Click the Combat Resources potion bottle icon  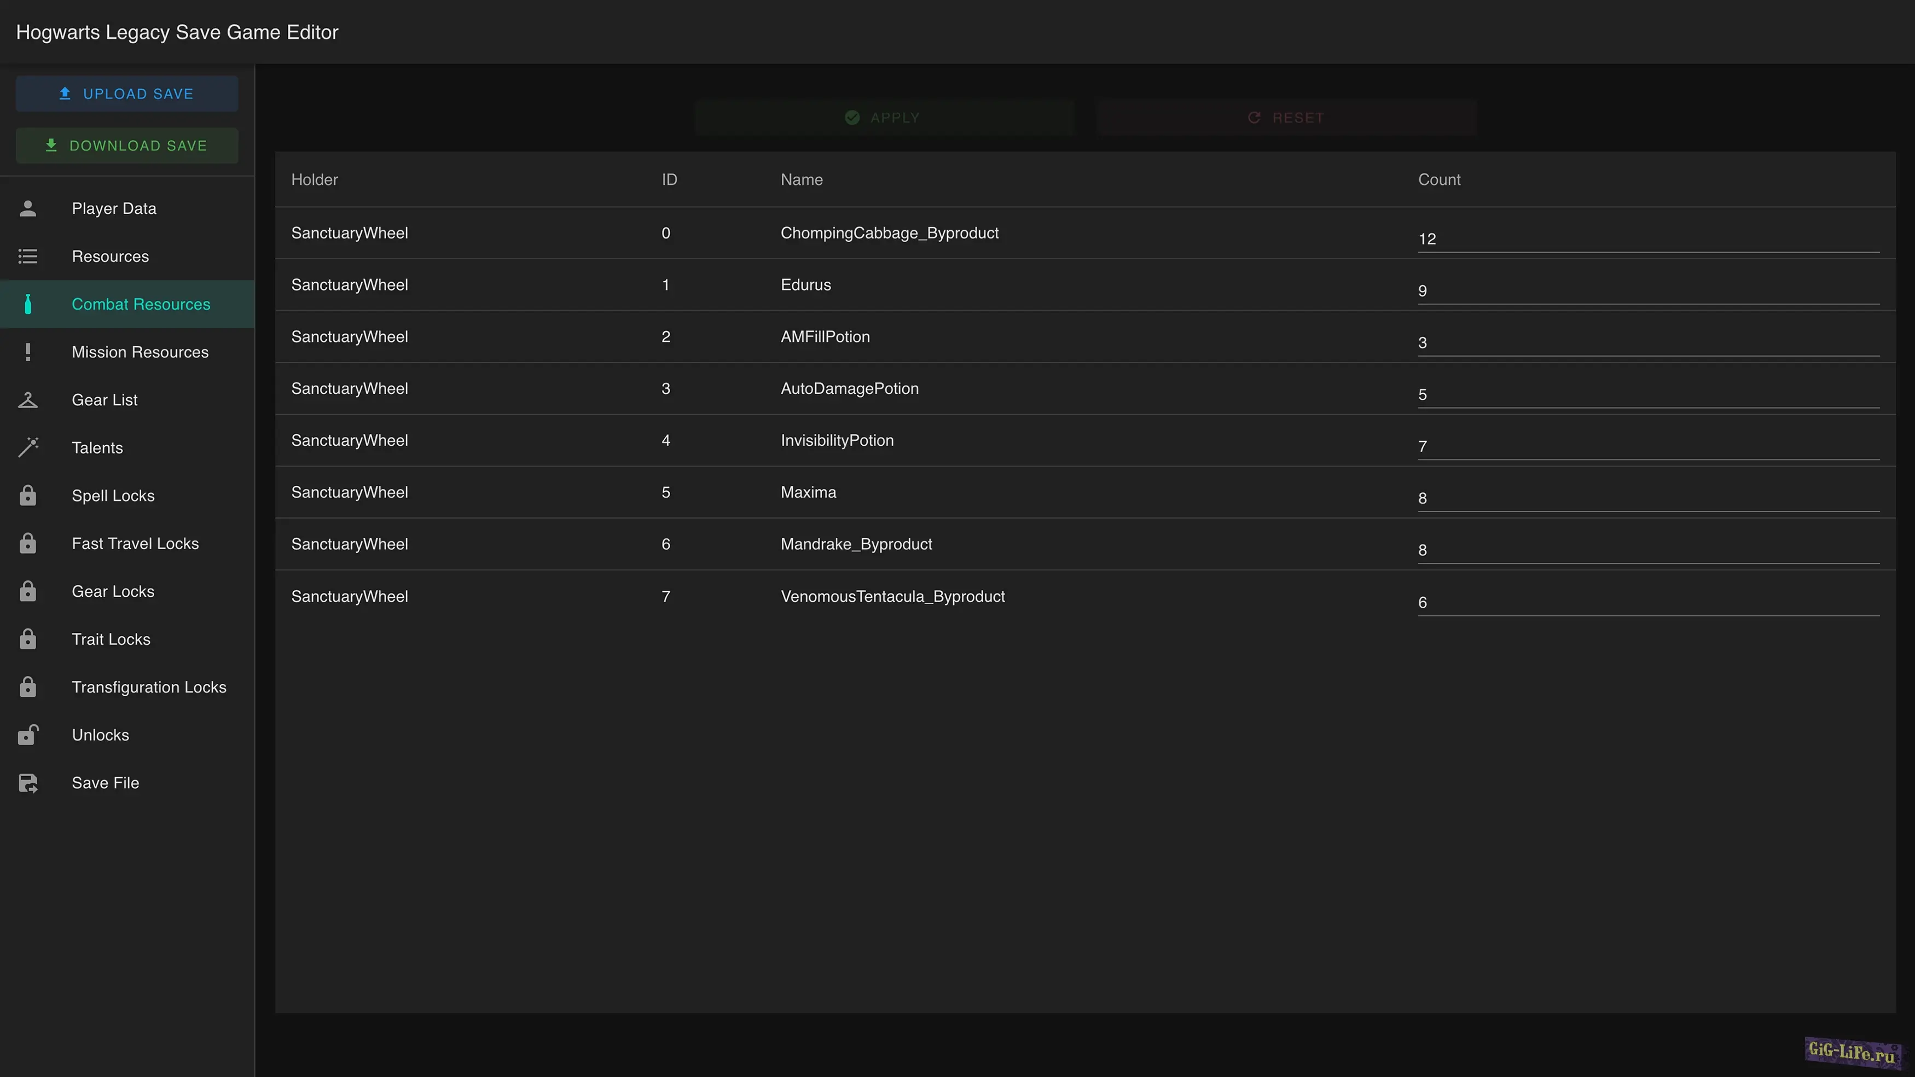coord(27,304)
